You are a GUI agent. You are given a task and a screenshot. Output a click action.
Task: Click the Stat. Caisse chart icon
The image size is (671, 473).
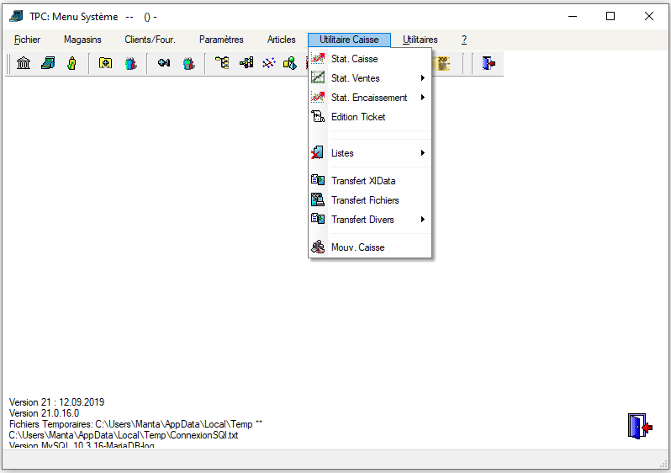pos(318,59)
